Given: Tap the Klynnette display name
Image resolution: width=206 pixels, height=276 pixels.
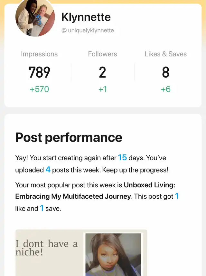Looking at the screenshot, I should tap(86, 17).
